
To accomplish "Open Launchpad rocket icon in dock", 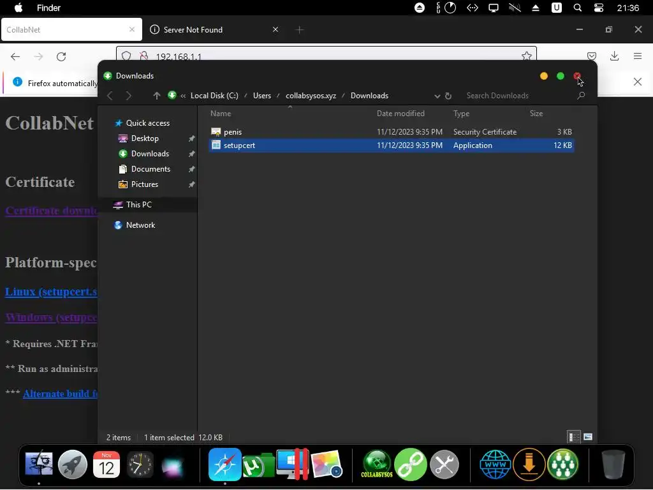I will [73, 464].
